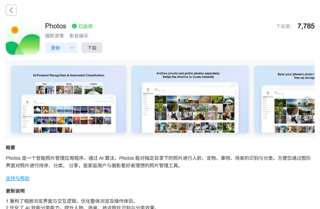Screen dimensions: 320x209
Task: Open the 摄影录像 category tag
Action: [x=55, y=36]
